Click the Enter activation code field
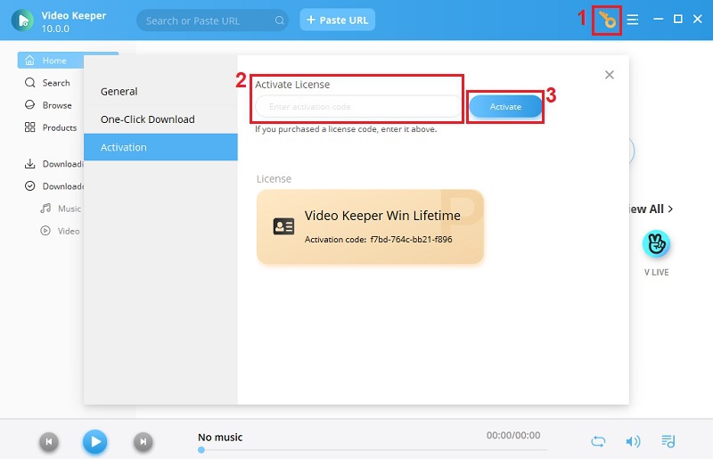This screenshot has height=459, width=713. (358, 106)
